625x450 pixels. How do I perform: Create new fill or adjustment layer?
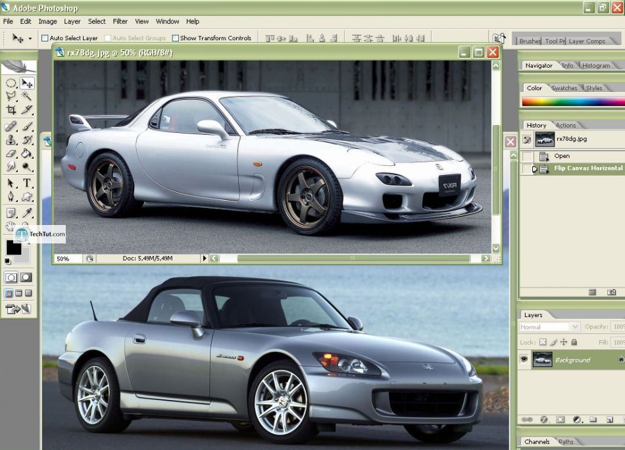(x=577, y=419)
